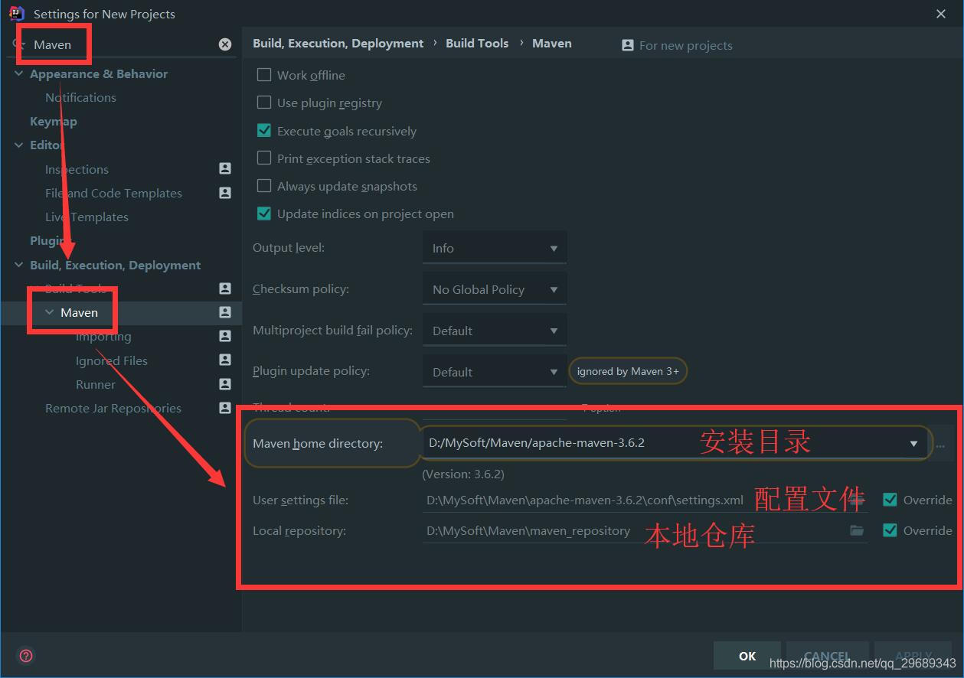Click the profile icon beside File and Code Templates
This screenshot has width=964, height=678.
click(225, 193)
